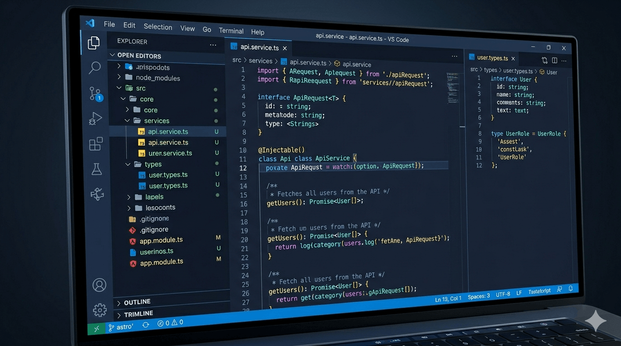Expand the lapels folder

tap(129, 197)
